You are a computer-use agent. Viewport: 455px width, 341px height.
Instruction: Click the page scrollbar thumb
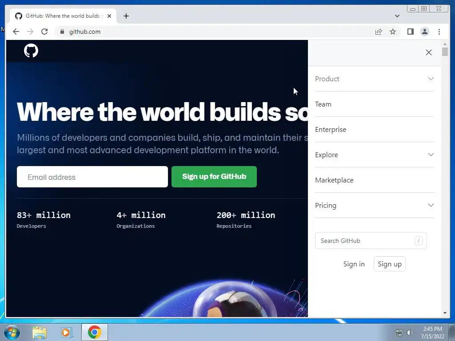445,52
